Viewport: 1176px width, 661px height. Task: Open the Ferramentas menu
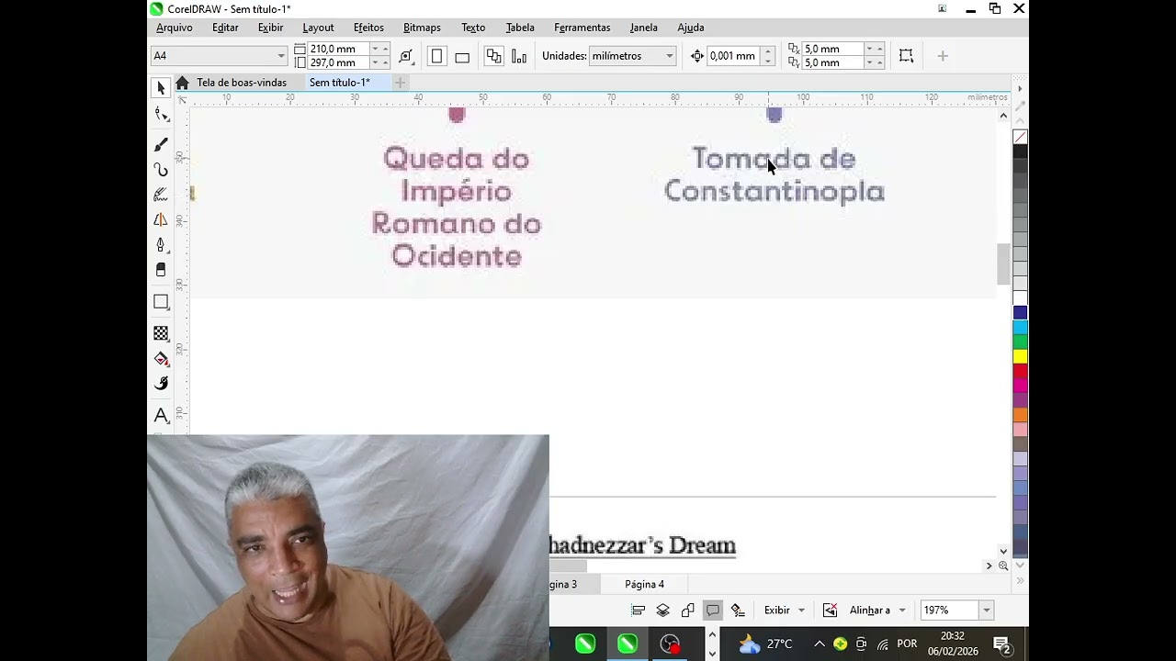point(582,28)
